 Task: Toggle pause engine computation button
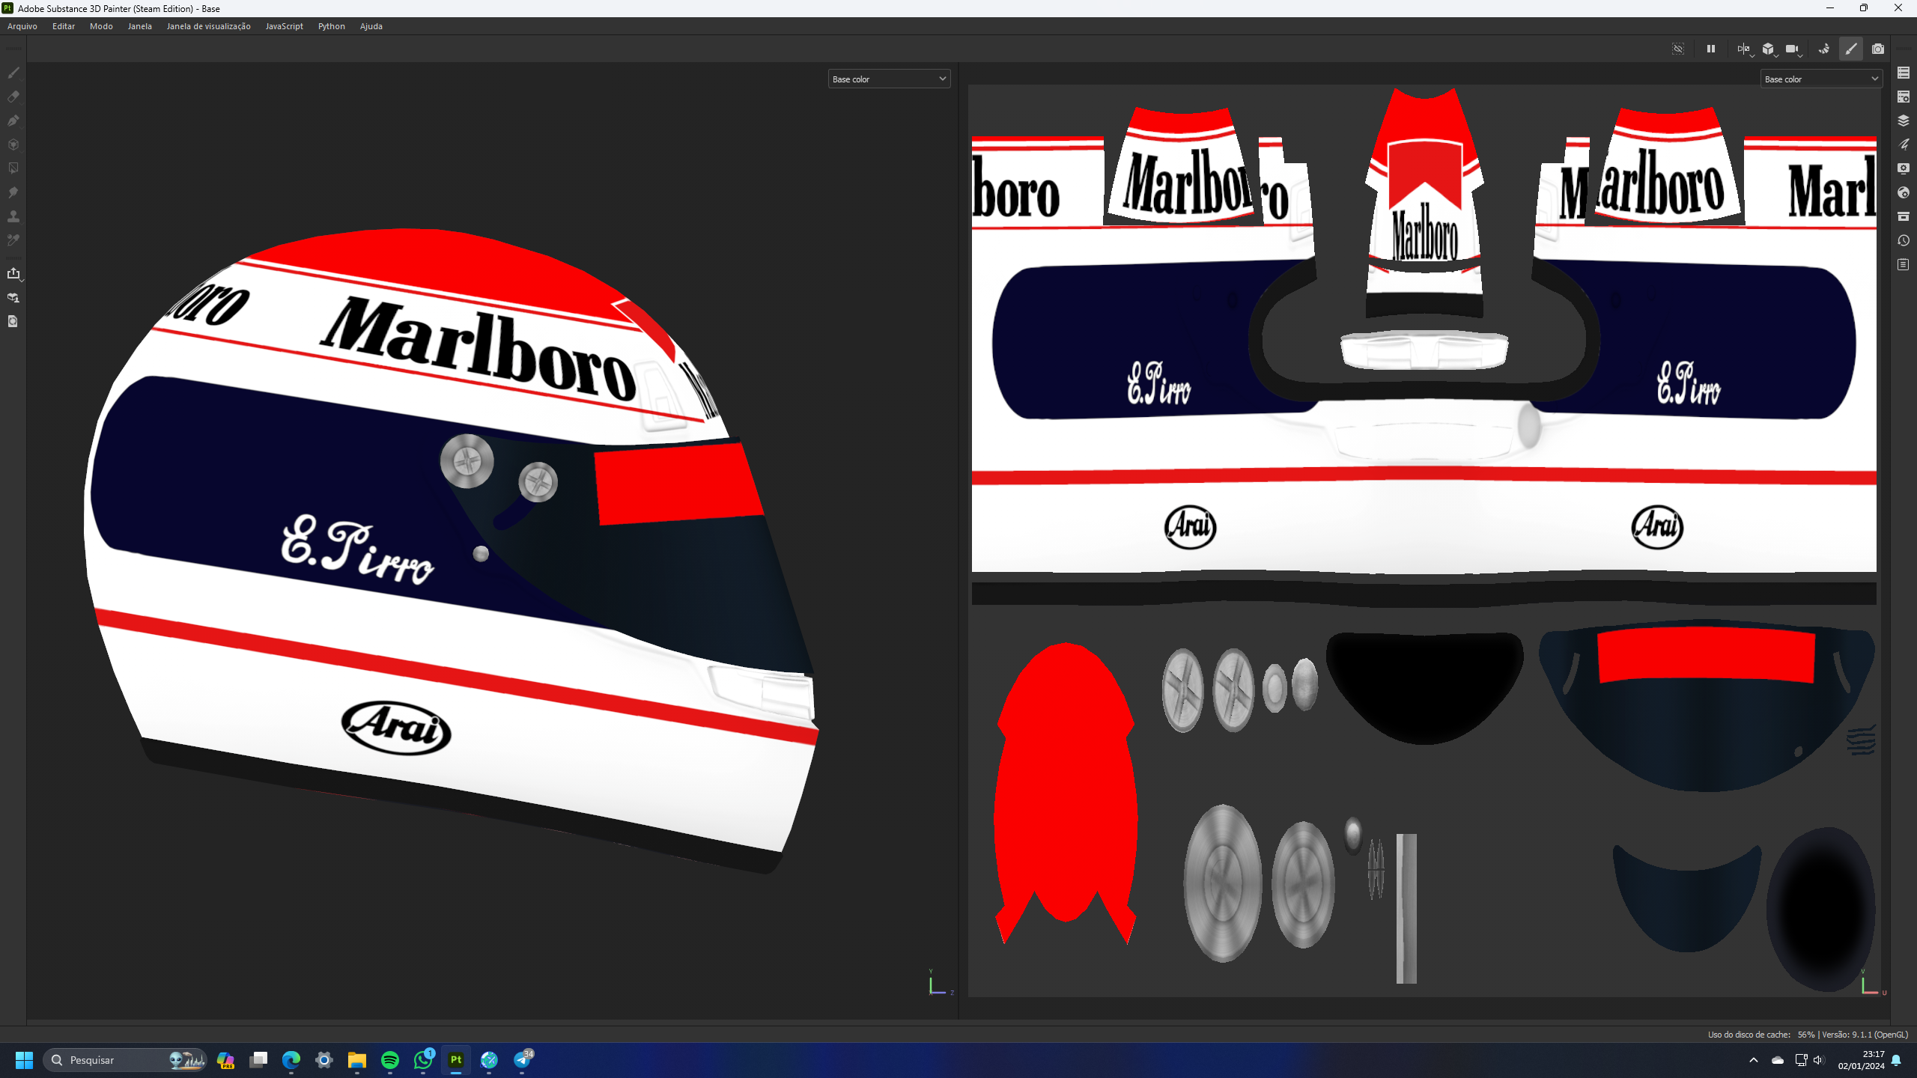pos(1711,49)
